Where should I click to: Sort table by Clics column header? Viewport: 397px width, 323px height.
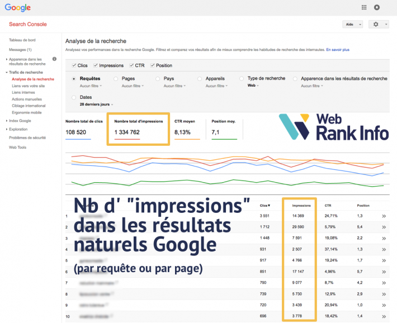265,206
